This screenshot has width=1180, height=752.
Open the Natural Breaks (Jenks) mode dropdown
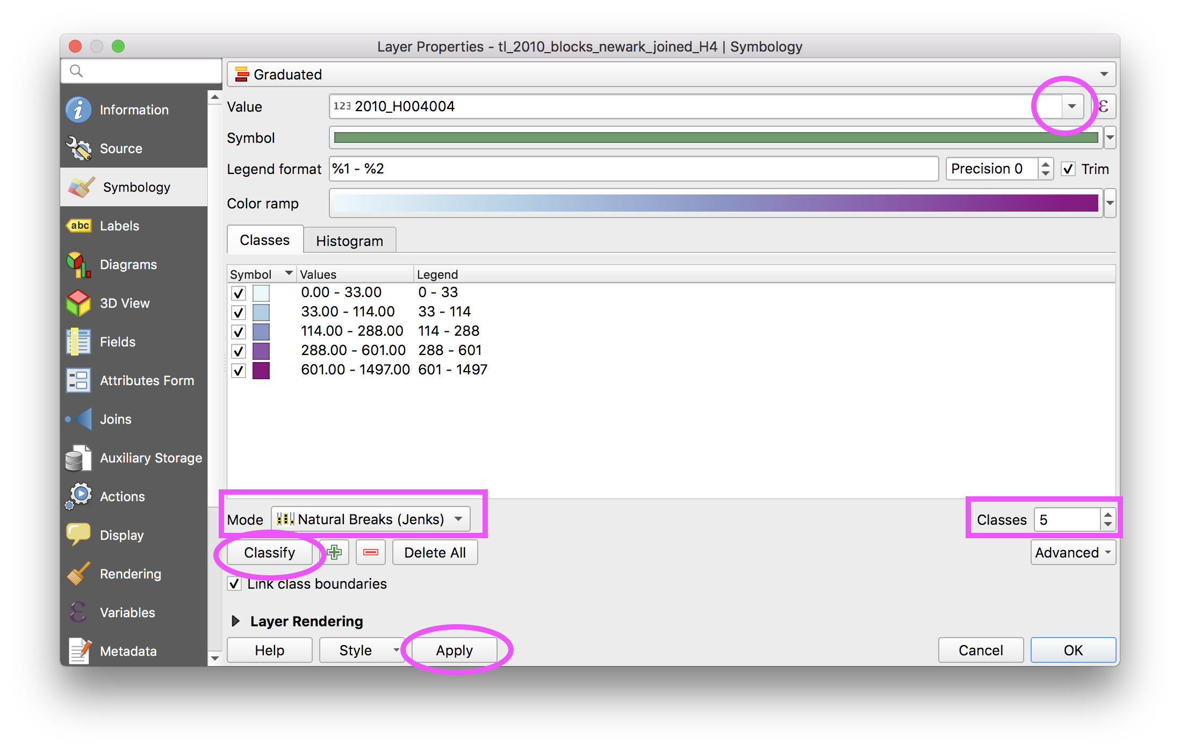click(371, 519)
